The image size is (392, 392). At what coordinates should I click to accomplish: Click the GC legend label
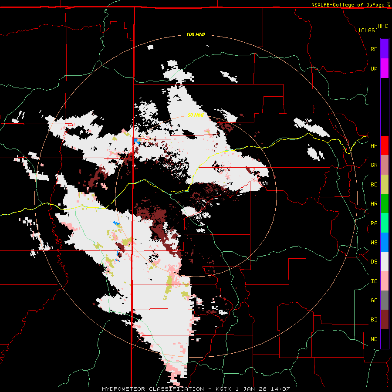374,301
